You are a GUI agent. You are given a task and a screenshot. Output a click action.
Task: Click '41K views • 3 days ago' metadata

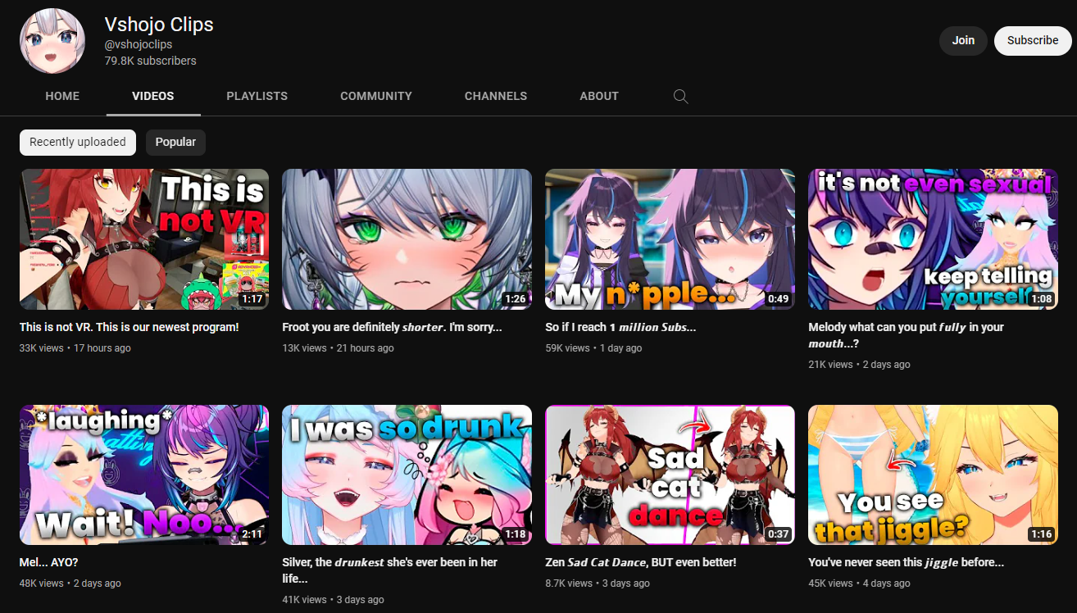click(x=333, y=600)
